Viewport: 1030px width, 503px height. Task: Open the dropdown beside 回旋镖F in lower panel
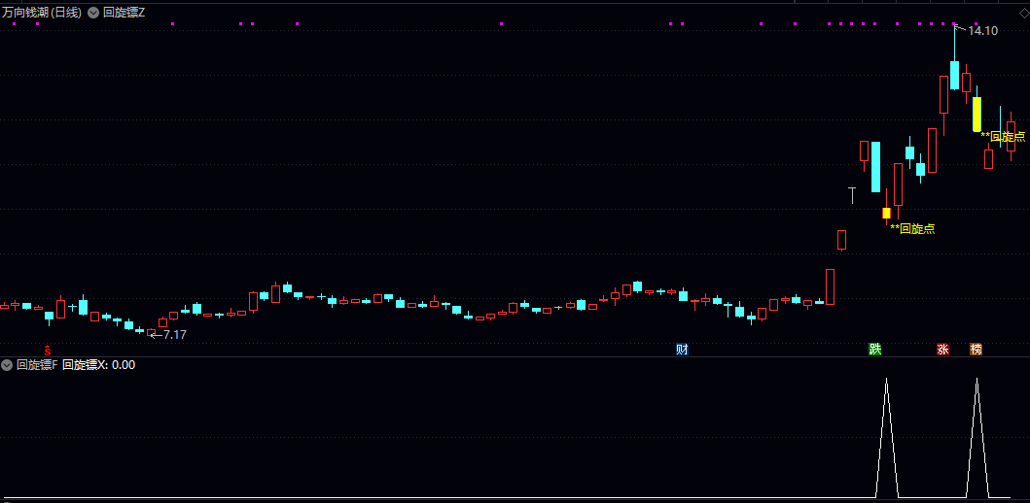coord(7,364)
